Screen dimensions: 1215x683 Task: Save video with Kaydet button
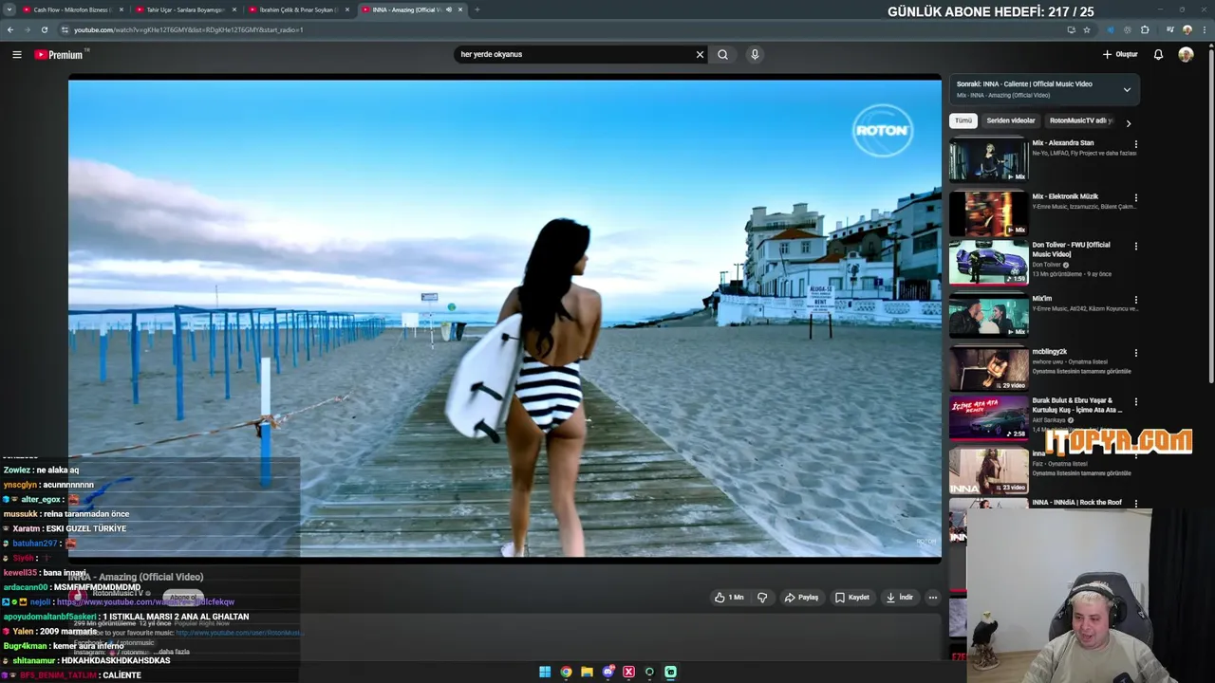pos(852,598)
